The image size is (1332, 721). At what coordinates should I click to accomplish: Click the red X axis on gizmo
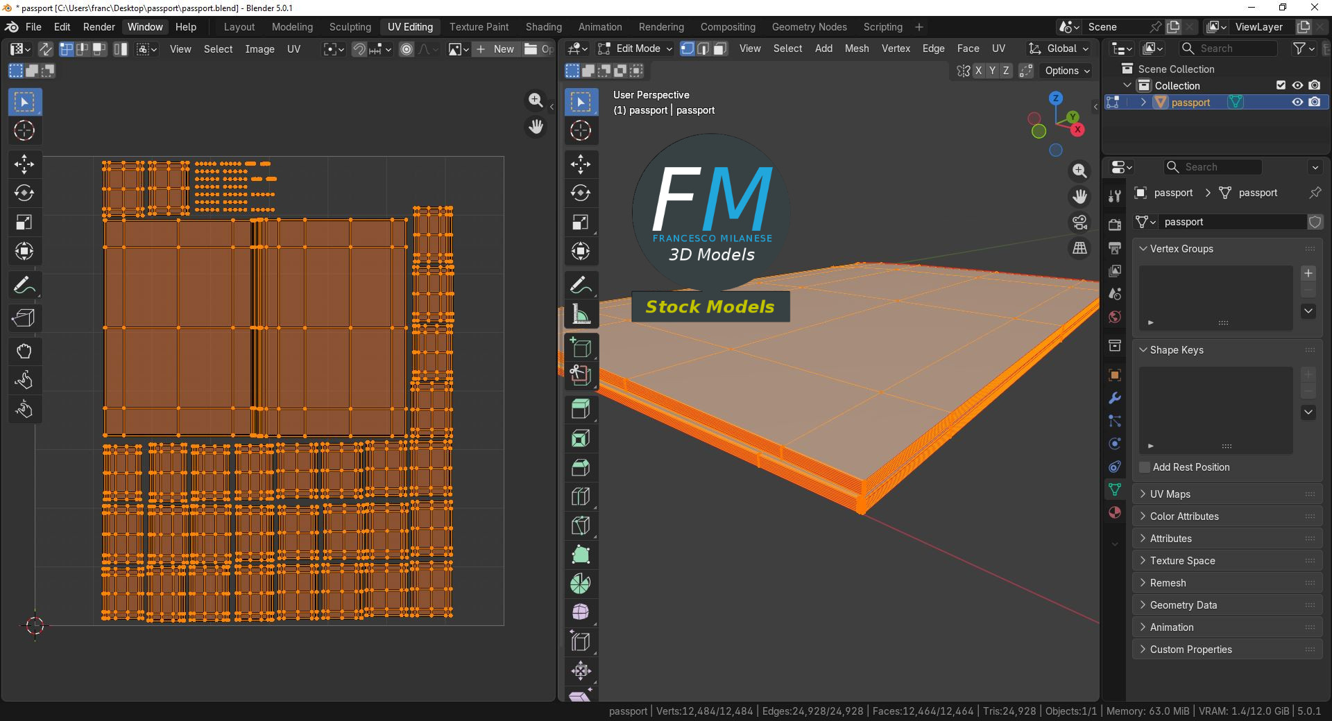point(1077,130)
